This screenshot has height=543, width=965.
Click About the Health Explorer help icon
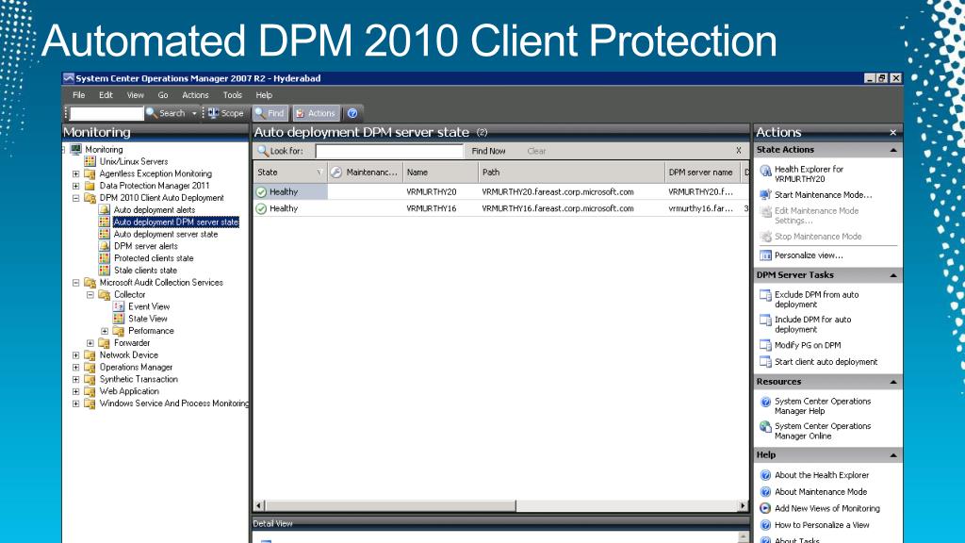765,475
